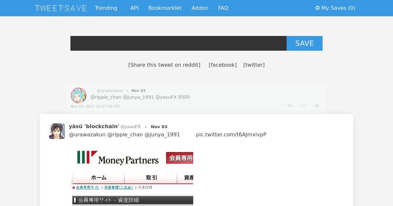Viewport: 393px width, 206px height.
Task: Click the Nov 03 date of the yasuFX tweet
Action: [159, 127]
